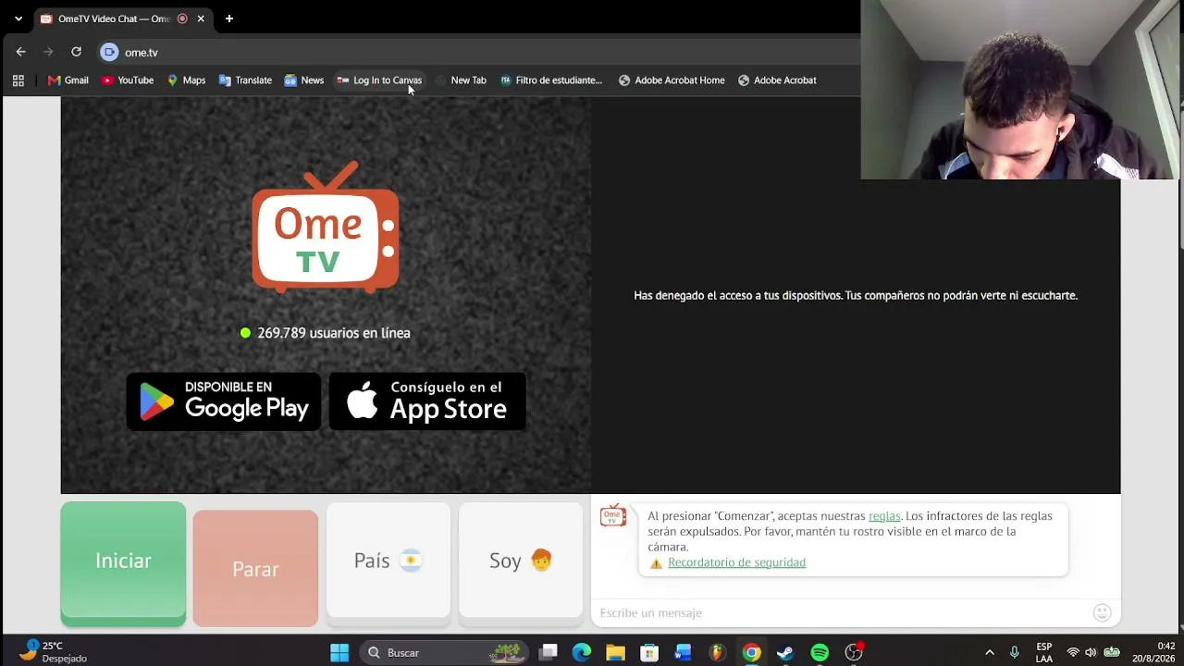The height and width of the screenshot is (666, 1184).
Task: Click the taskbar Buscar search box
Action: click(x=444, y=653)
